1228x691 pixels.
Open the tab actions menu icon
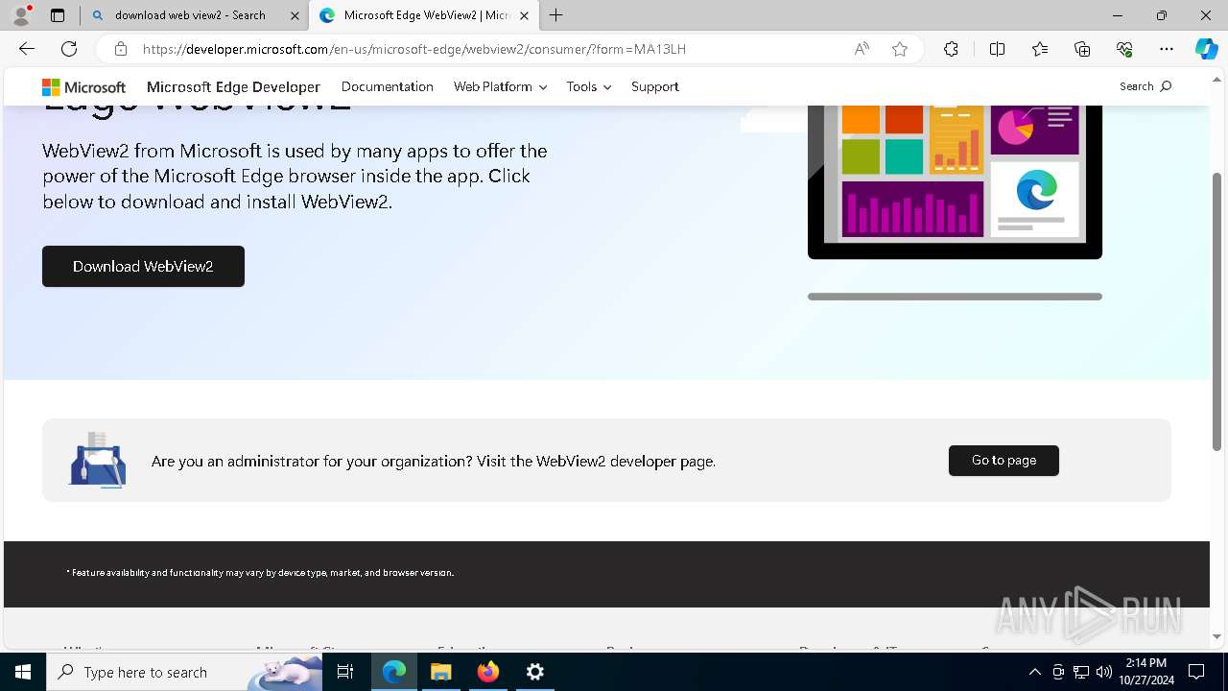[x=58, y=15]
